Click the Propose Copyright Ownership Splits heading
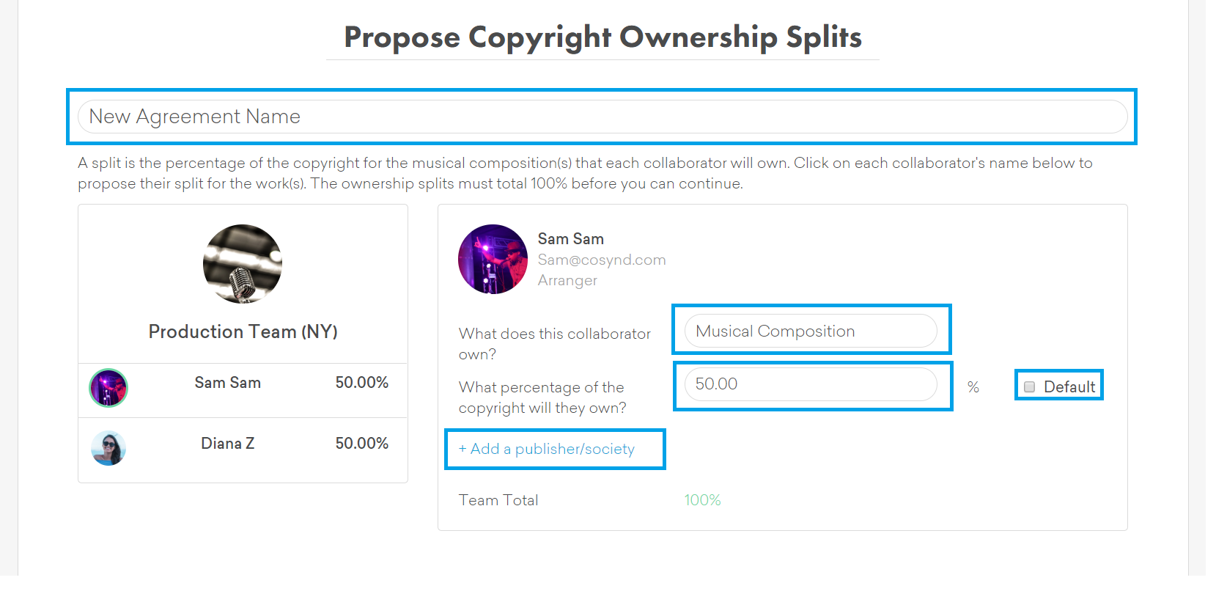The width and height of the screenshot is (1216, 605). [x=603, y=37]
